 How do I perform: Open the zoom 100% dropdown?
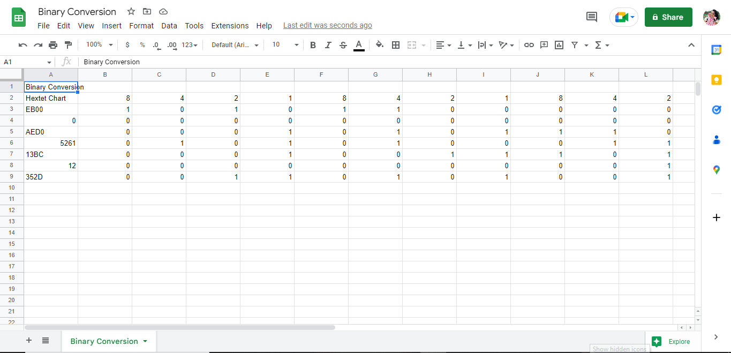pos(100,45)
